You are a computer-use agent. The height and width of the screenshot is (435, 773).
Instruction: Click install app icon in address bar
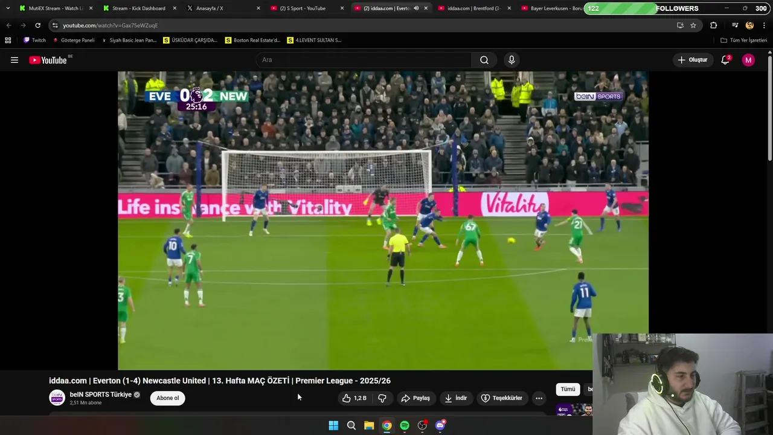point(680,25)
